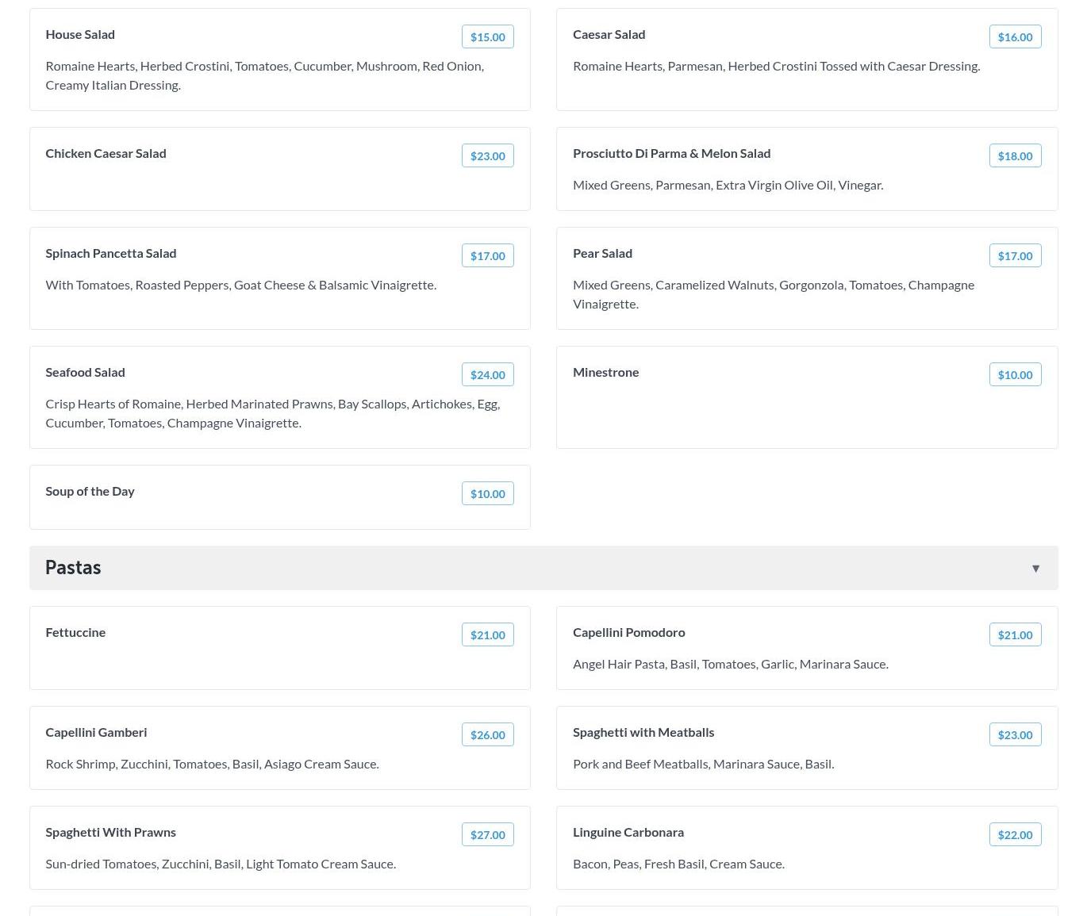This screenshot has height=916, width=1087.
Task: Click the House Salad $15.00 price button
Action: (487, 37)
